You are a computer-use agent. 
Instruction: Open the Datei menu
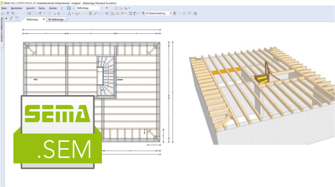click(x=4, y=7)
